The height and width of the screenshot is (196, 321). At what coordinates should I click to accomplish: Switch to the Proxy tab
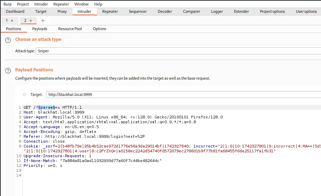coord(62,11)
